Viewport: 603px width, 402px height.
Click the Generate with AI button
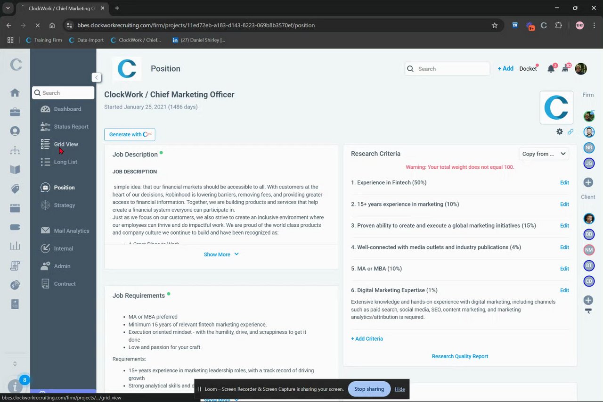pos(130,134)
